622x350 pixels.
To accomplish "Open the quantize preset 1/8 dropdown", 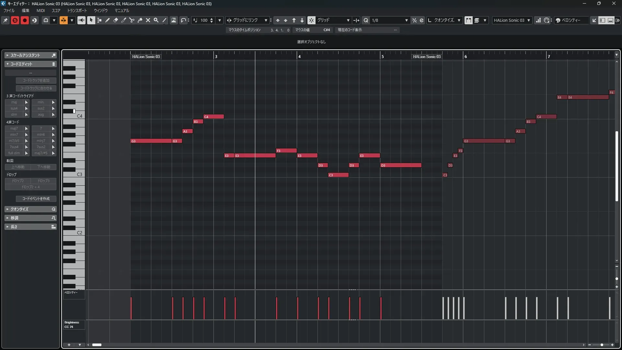I will pyautogui.click(x=406, y=20).
